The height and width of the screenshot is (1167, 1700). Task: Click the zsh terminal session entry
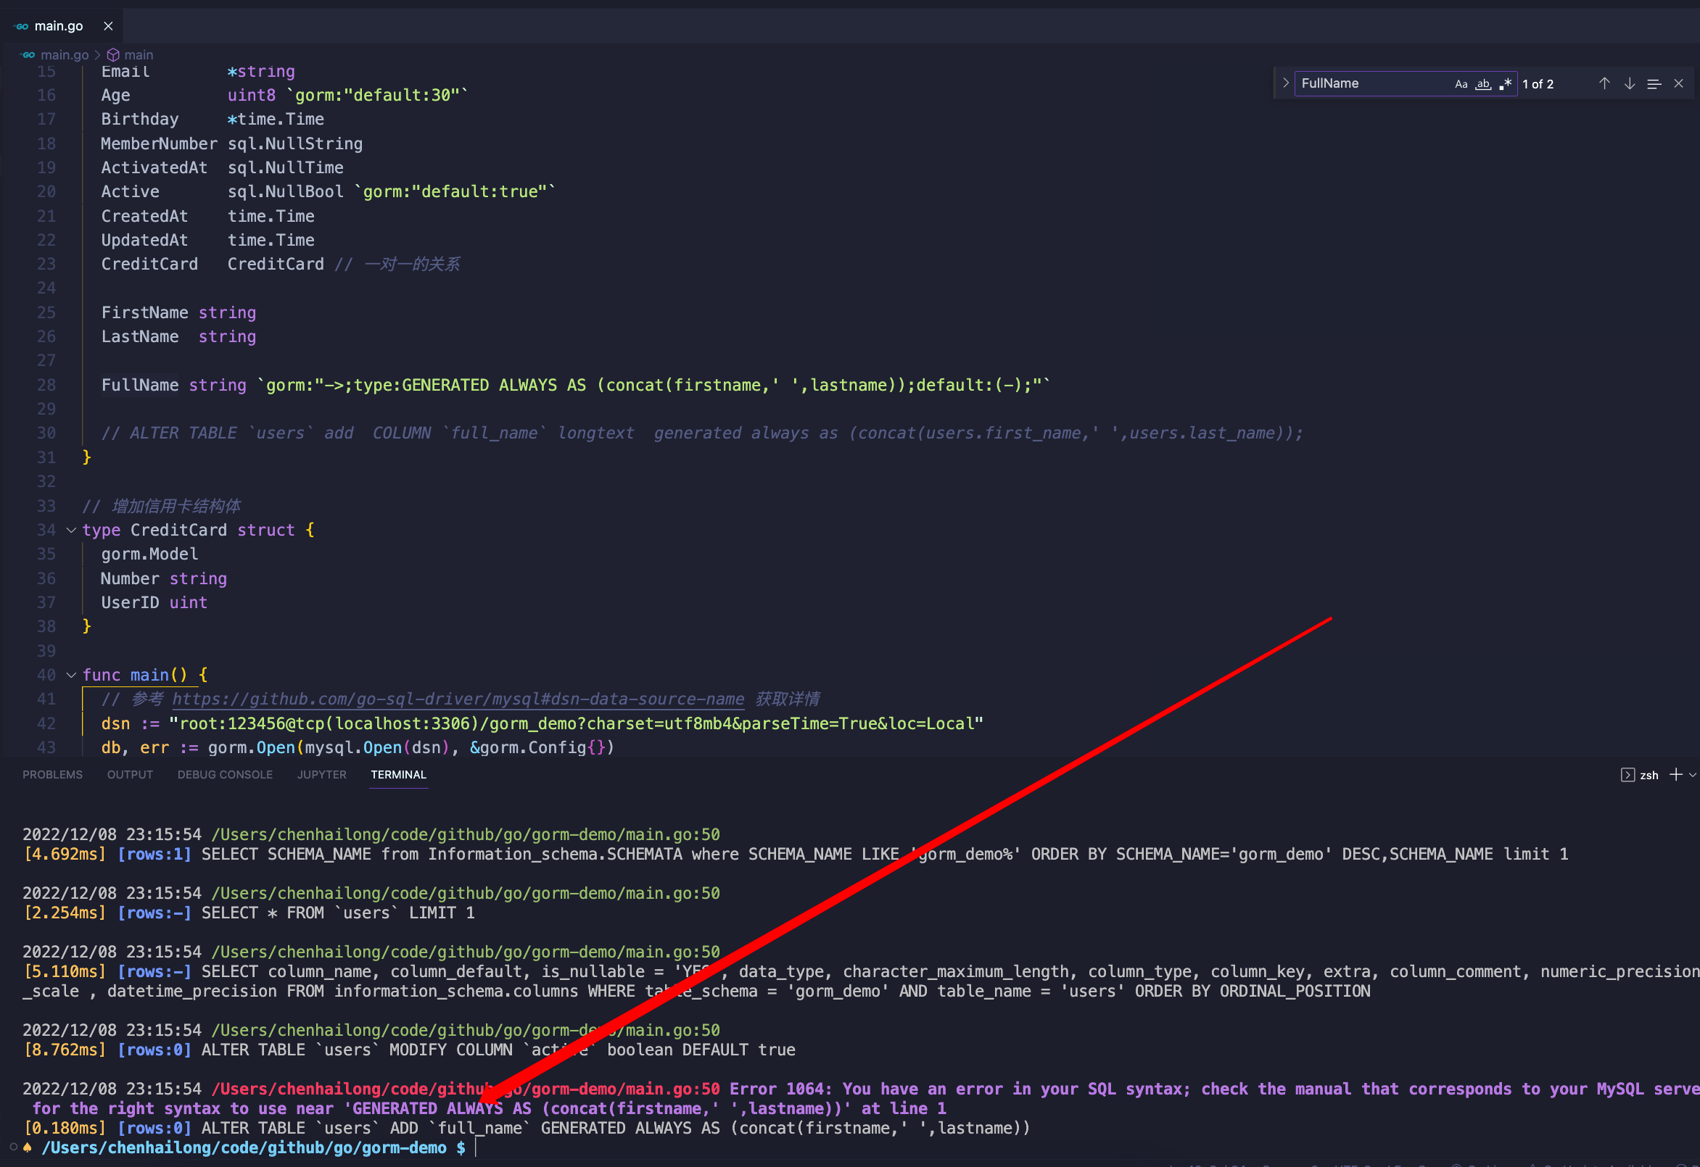pos(1649,774)
